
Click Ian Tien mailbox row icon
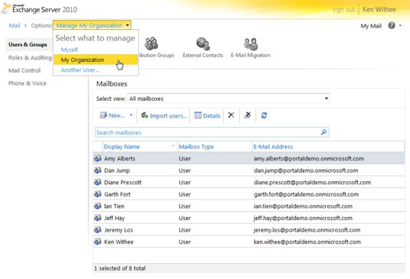tap(97, 206)
